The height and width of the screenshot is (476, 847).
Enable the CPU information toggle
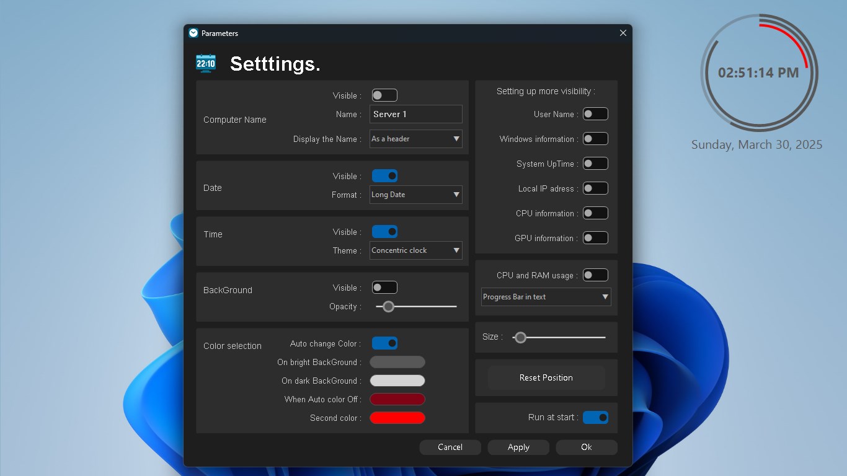[x=595, y=213]
